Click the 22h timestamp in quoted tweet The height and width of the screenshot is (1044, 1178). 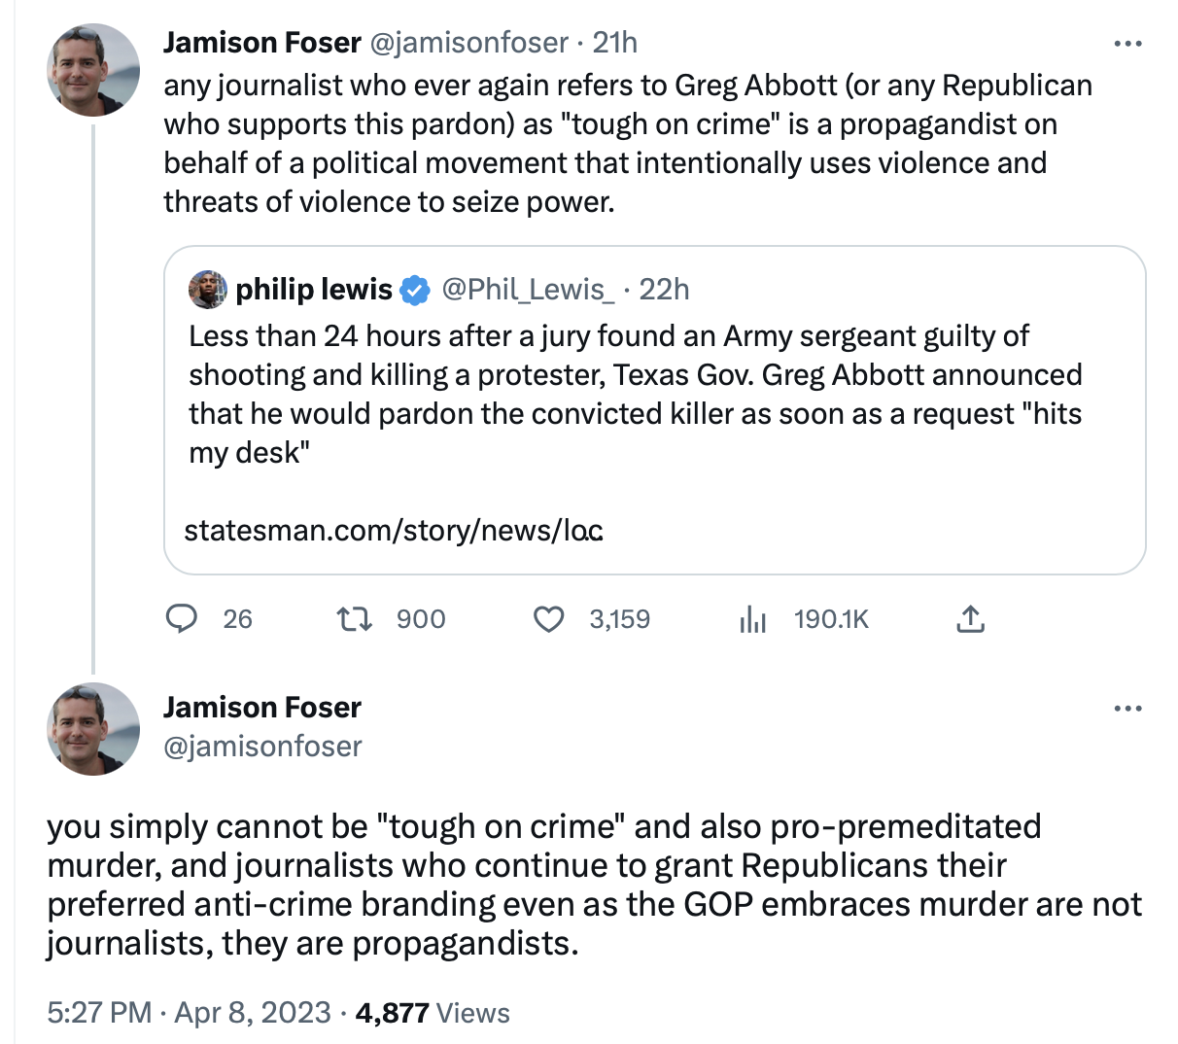665,290
